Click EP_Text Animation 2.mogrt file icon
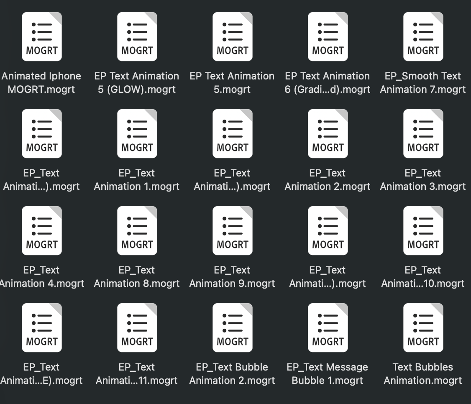The image size is (471, 404). point(328,134)
